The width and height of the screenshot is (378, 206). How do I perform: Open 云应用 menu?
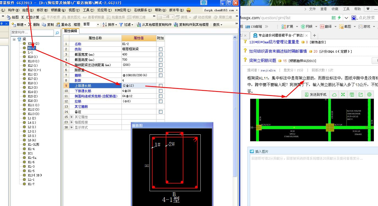tap(104, 10)
